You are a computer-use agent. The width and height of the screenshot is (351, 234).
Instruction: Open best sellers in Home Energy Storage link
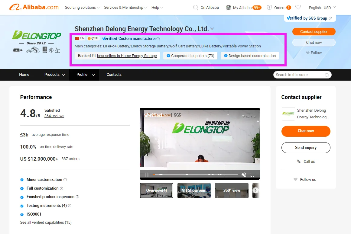[x=127, y=56]
